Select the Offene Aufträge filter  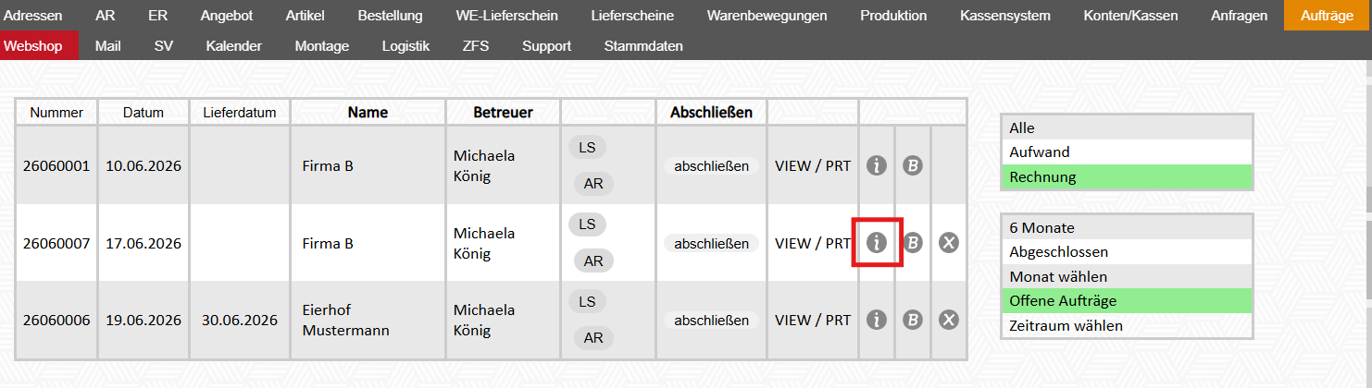pyautogui.click(x=1127, y=301)
